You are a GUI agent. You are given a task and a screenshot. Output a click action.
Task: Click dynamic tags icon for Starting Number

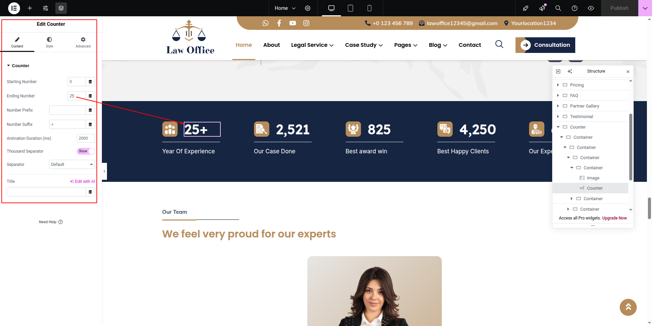click(90, 82)
